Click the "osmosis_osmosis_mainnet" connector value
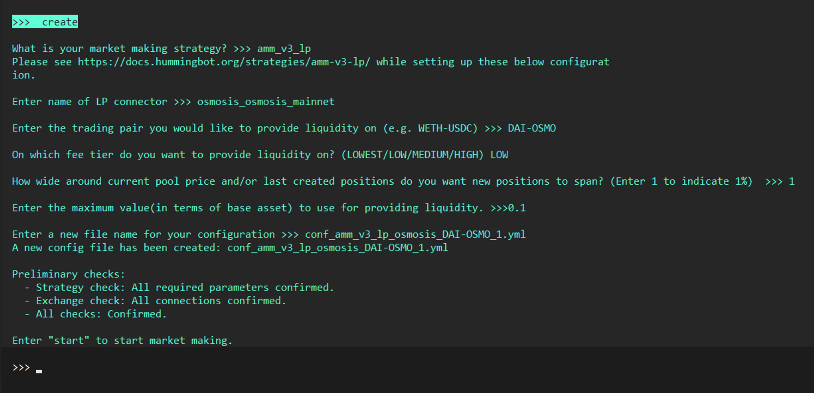 (x=266, y=102)
